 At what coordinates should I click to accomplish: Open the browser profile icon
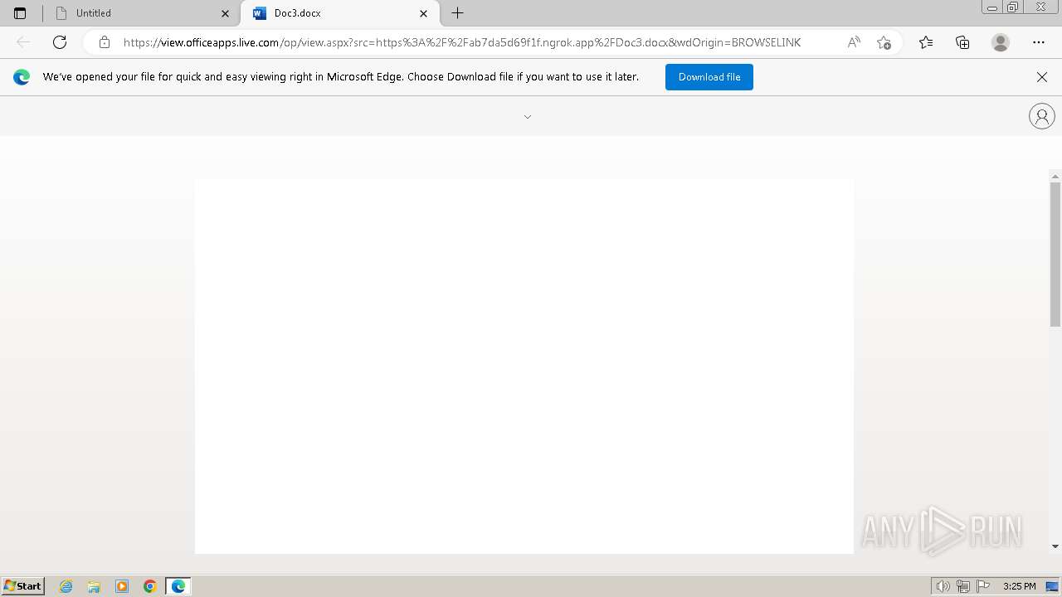click(x=1001, y=42)
